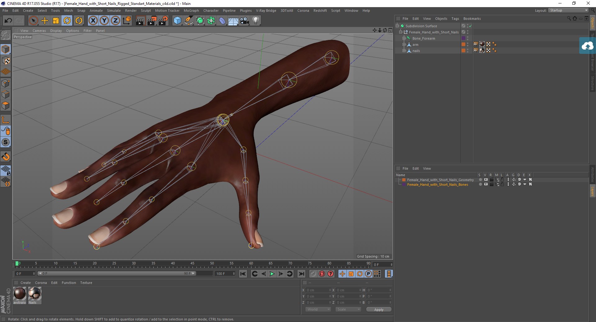The width and height of the screenshot is (596, 322).
Task: Open the MoGraph menu
Action: pos(191,11)
